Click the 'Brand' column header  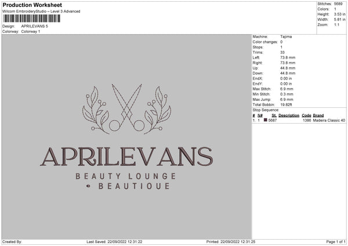coord(318,115)
